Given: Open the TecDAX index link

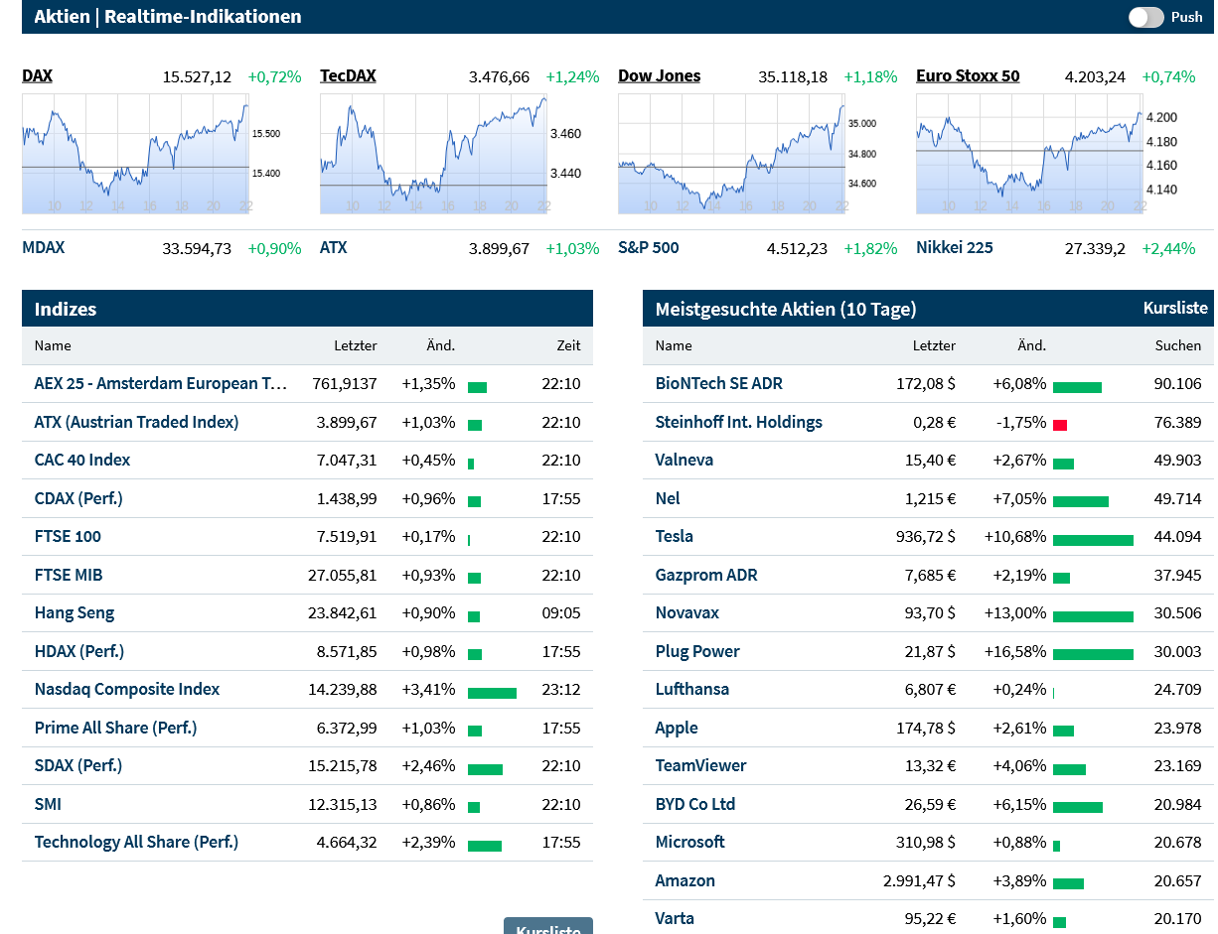Looking at the screenshot, I should [348, 76].
